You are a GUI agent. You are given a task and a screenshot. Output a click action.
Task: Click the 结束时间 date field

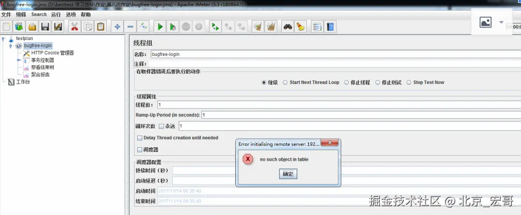339,201
